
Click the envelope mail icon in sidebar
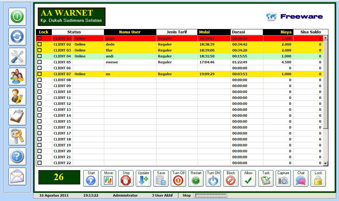pyautogui.click(x=17, y=176)
